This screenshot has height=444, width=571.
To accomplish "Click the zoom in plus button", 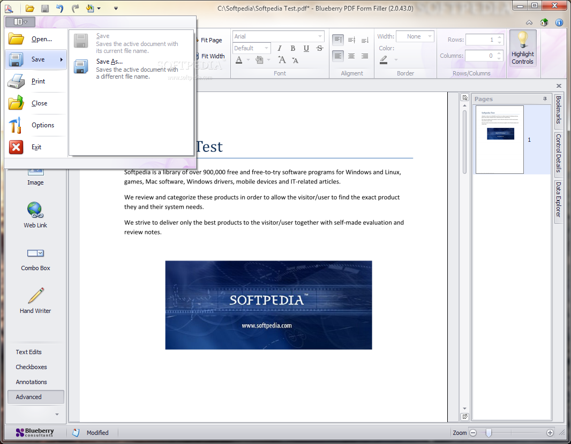I will (550, 433).
